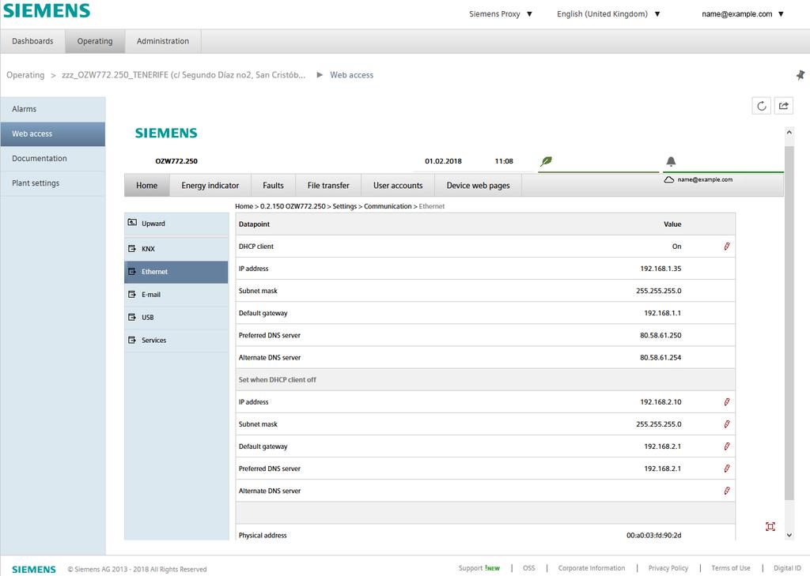Edit the DHCP client value
The width and height of the screenshot is (810, 576).
point(727,247)
